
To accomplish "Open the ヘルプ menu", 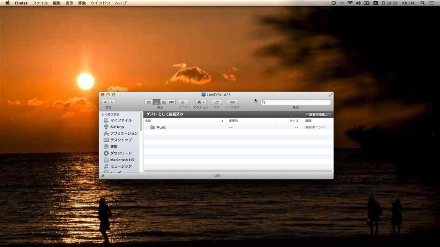I will pyautogui.click(x=121, y=3).
